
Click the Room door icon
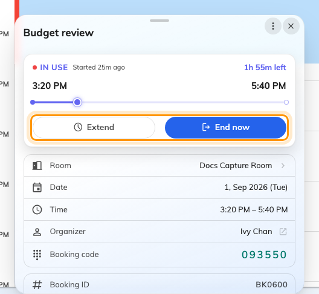pyautogui.click(x=37, y=166)
